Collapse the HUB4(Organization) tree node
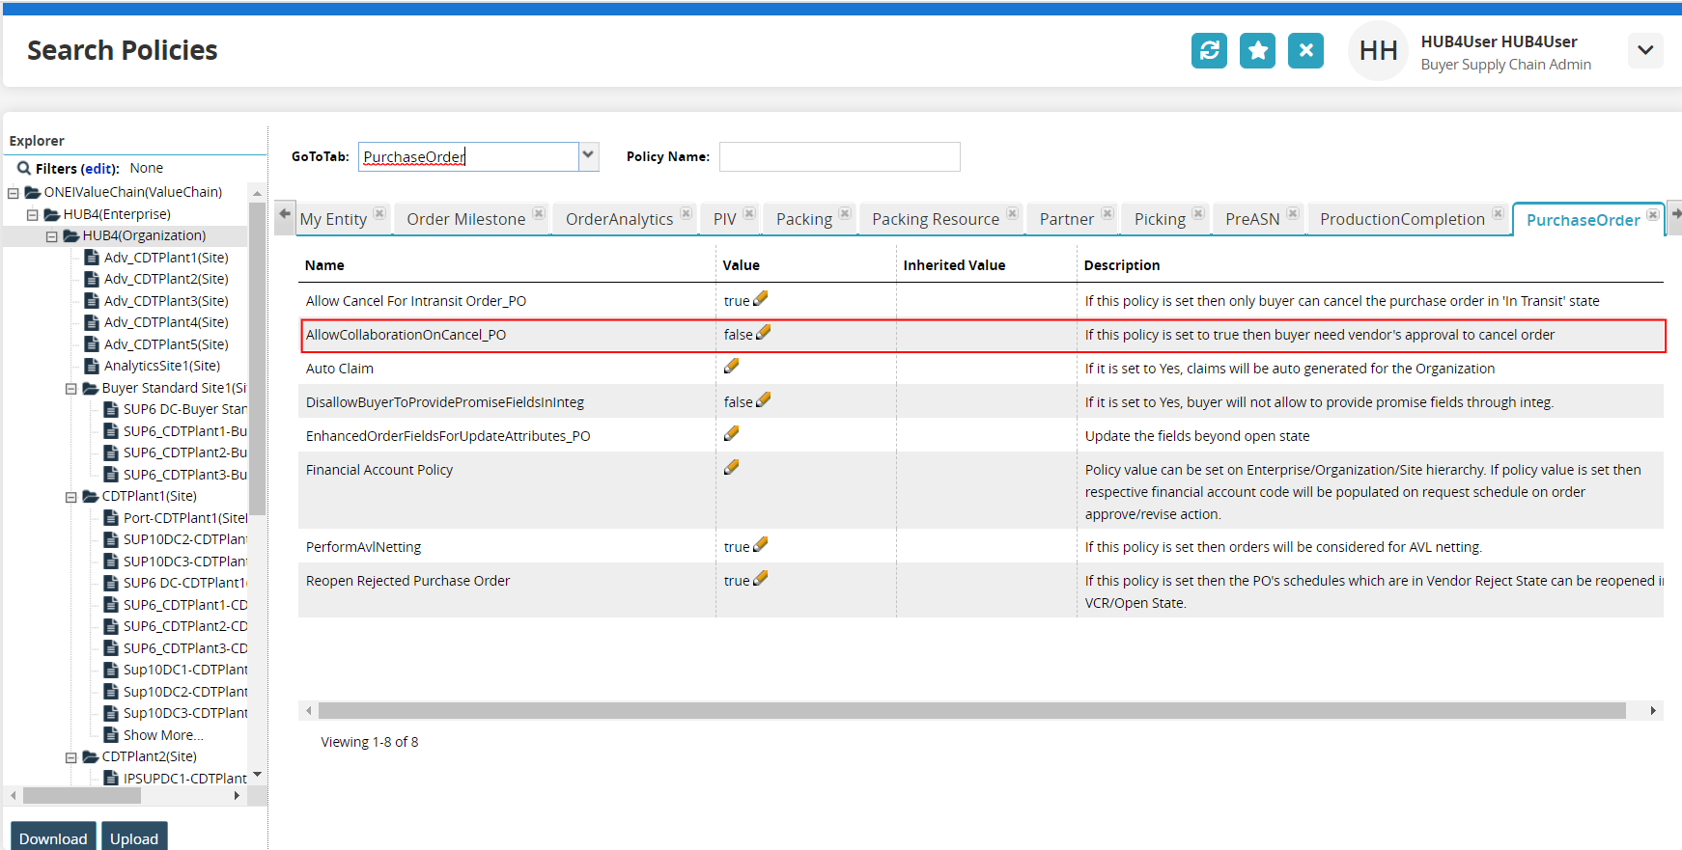 [x=52, y=236]
